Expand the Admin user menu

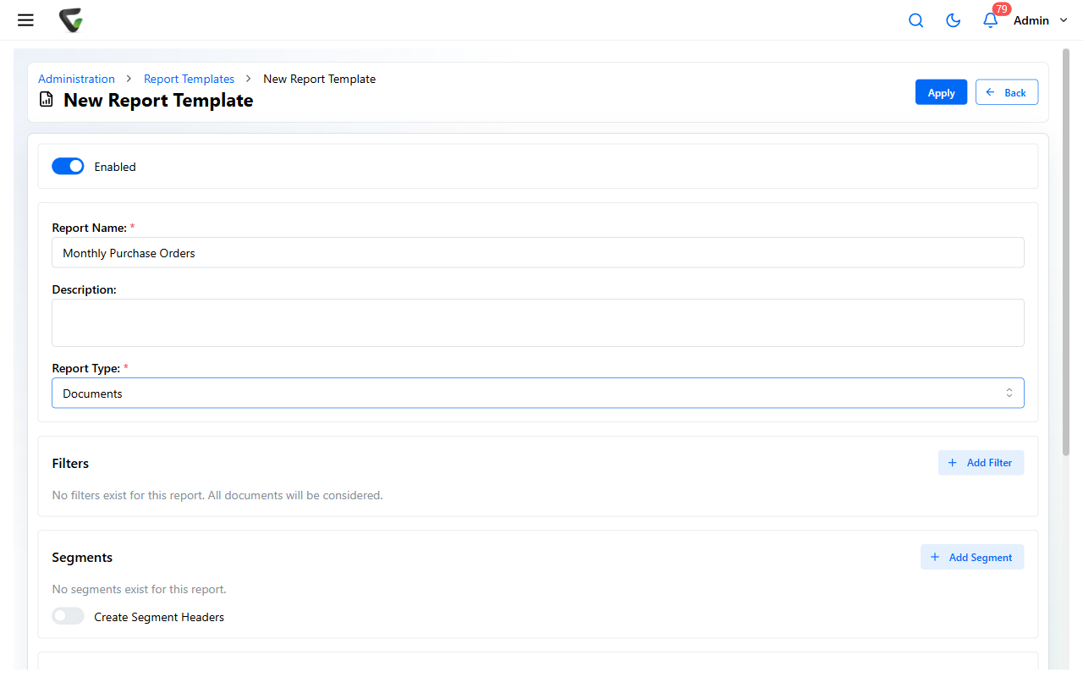coord(1041,20)
